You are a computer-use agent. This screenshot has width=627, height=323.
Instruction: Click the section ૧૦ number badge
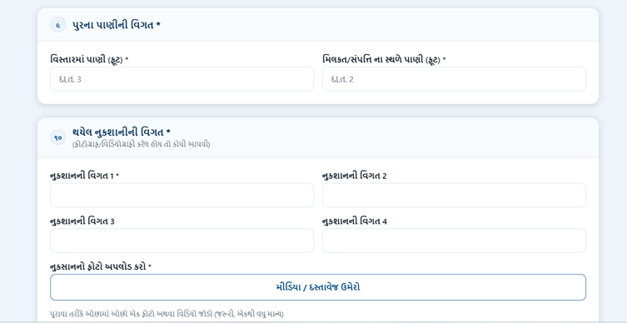coord(58,137)
